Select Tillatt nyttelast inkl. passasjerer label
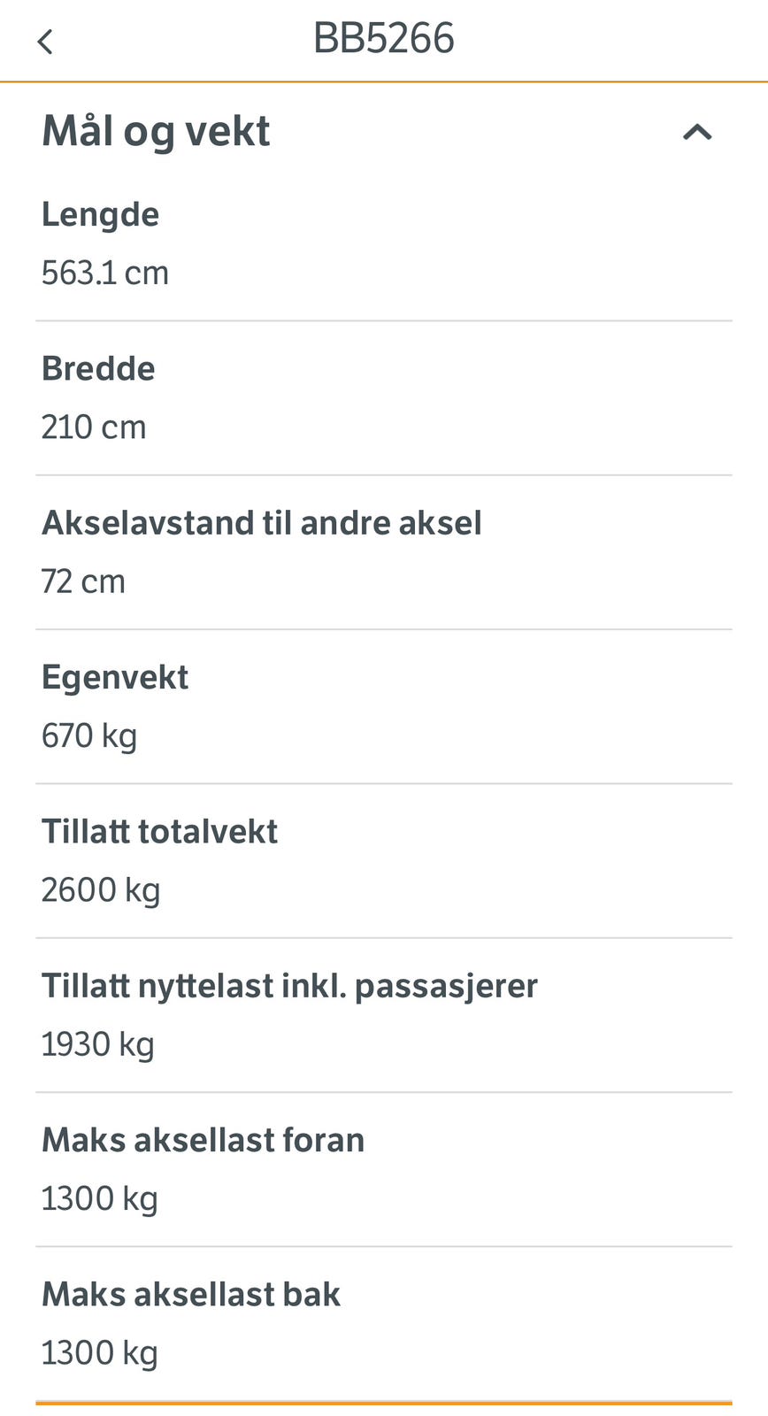768x1416 pixels. [289, 985]
